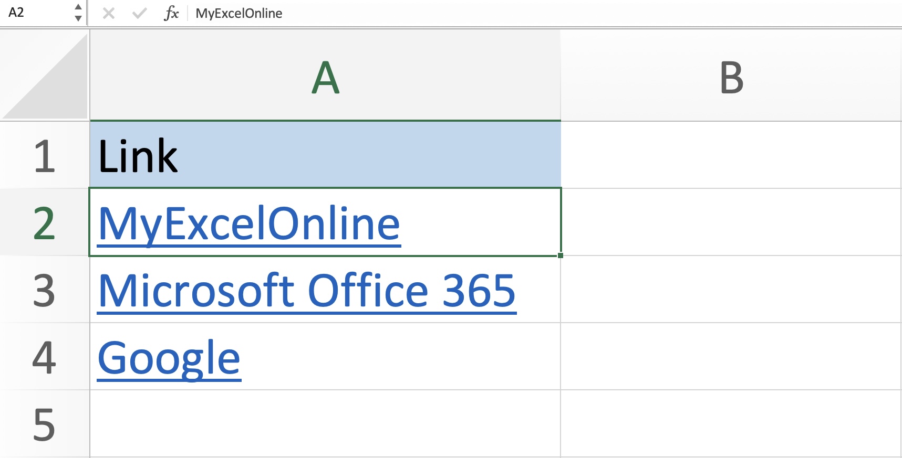The height and width of the screenshot is (458, 902).
Task: Select column A header
Action: pyautogui.click(x=325, y=76)
